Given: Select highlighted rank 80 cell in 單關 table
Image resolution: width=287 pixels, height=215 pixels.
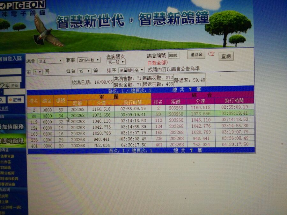Looking at the screenshot, I should pyautogui.click(x=34, y=116).
